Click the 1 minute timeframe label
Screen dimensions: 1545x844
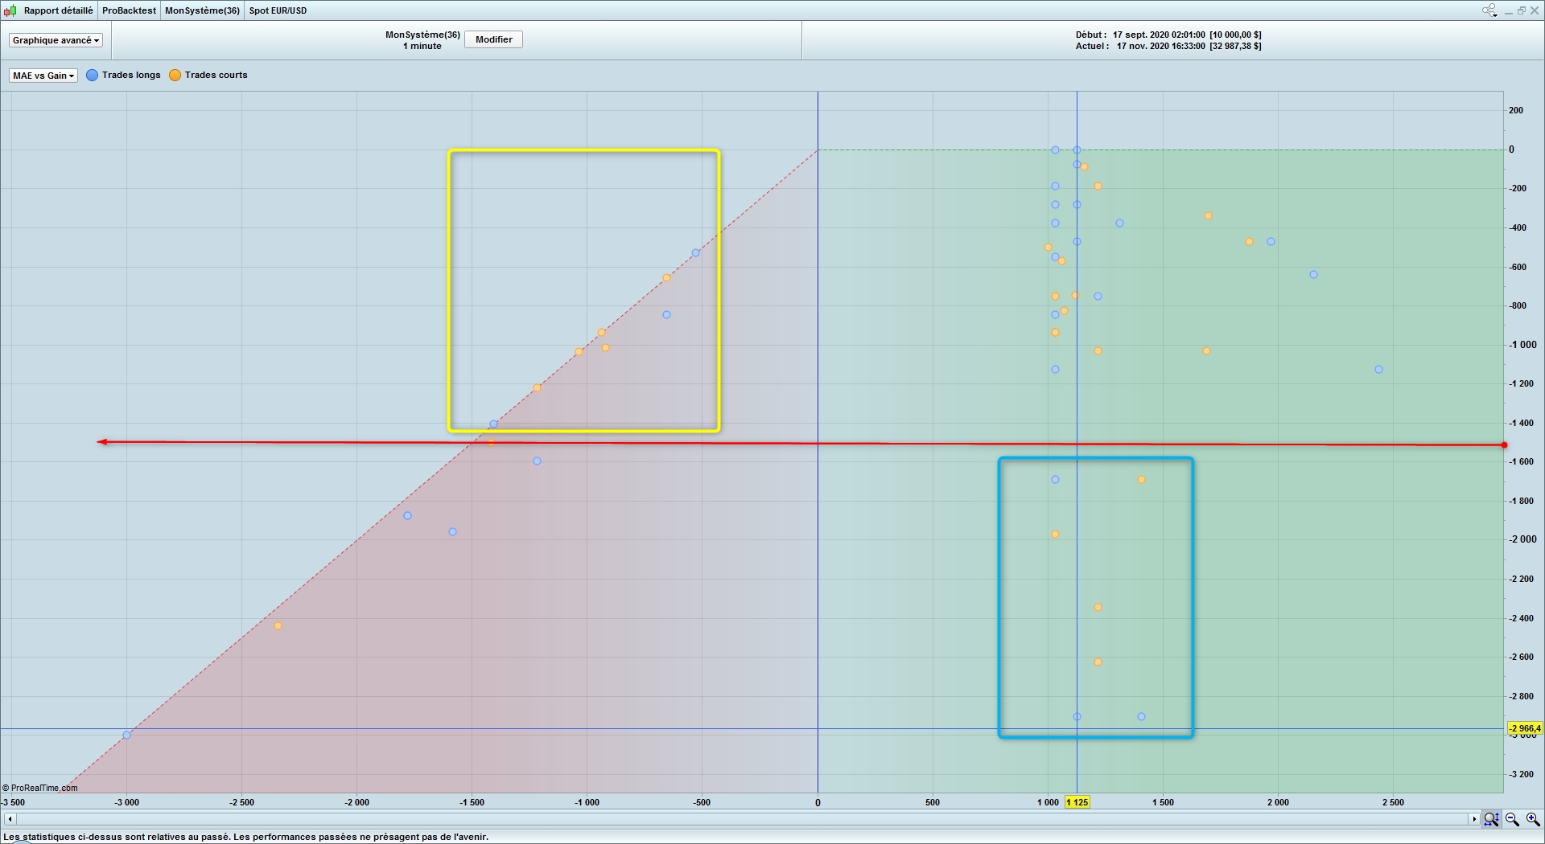tap(422, 46)
